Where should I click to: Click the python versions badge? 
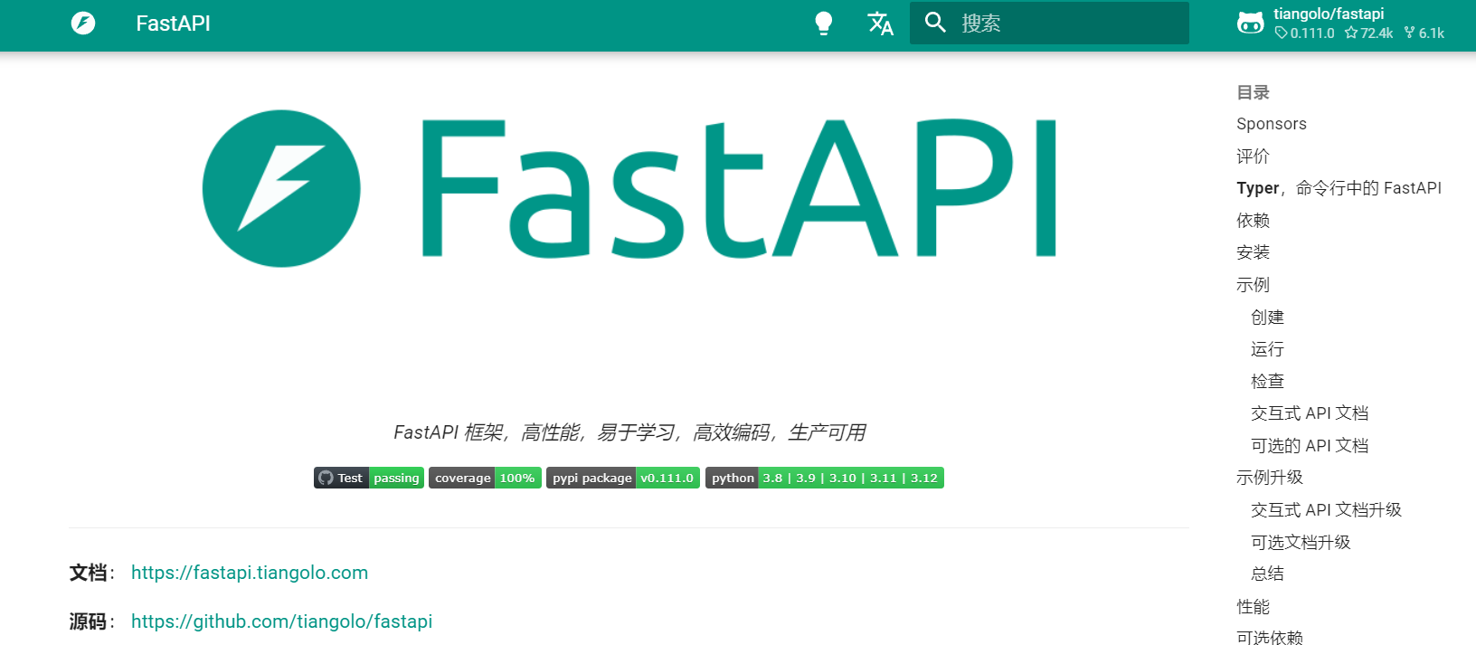[824, 478]
